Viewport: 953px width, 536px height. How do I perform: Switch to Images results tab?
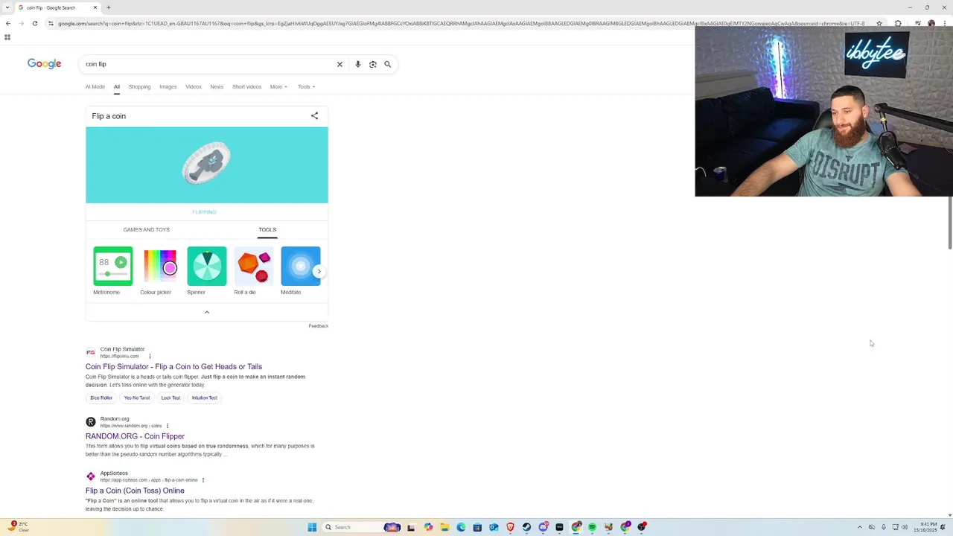pos(168,86)
